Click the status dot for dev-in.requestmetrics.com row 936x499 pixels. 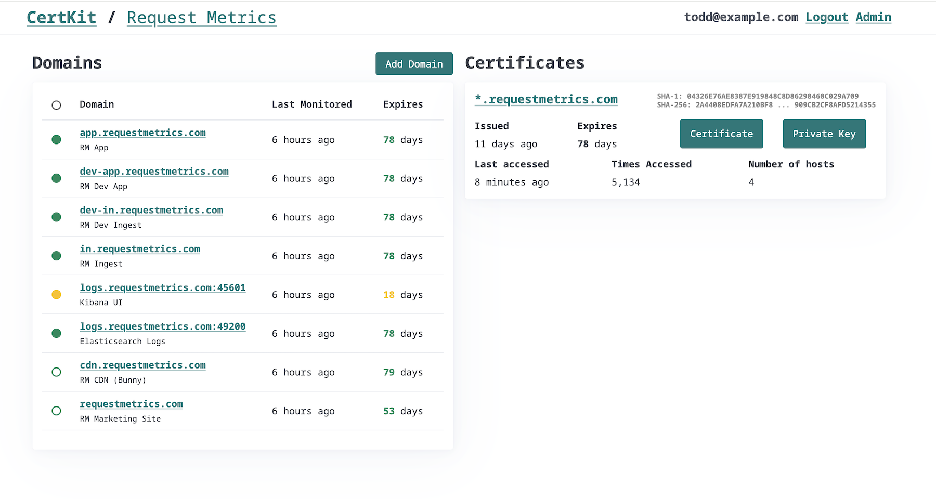(57, 217)
